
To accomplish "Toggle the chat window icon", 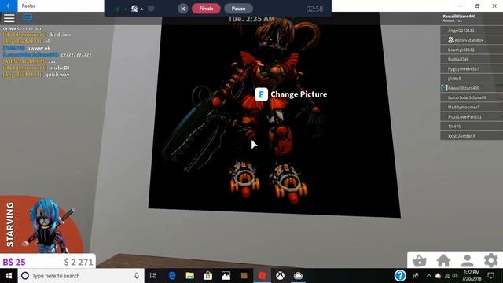I will pos(28,18).
